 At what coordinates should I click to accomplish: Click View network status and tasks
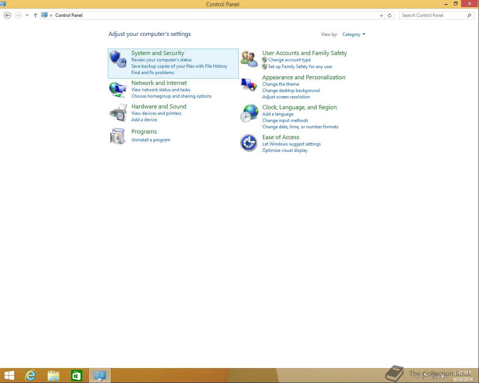161,90
